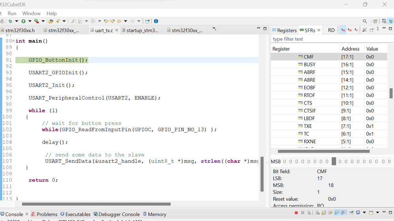Toggle decimal x10 number format
Image resolution: width=394 pixels, height=221 pixels.
tap(349, 30)
